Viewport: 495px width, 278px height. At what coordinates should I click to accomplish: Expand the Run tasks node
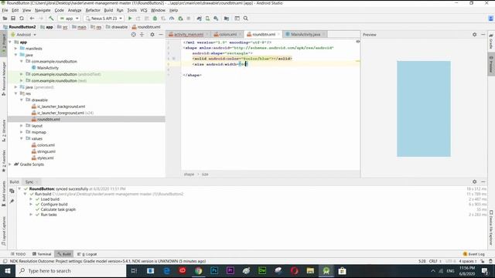tap(31, 215)
